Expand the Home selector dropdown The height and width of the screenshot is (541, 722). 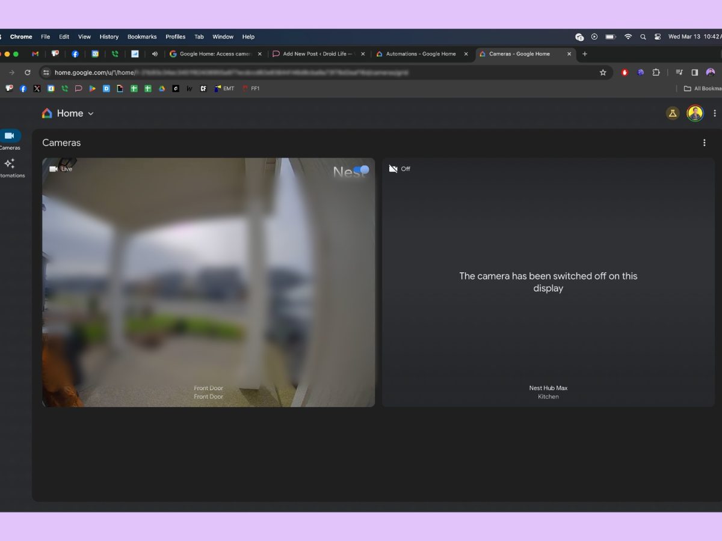(91, 114)
